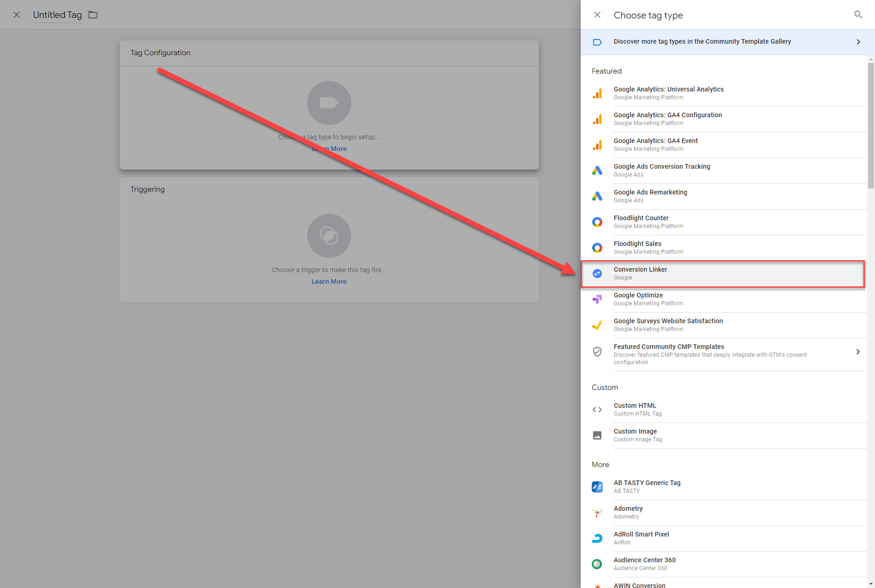The width and height of the screenshot is (875, 588).
Task: Select Google Surveys Website Satisfaction tag
Action: 668,321
